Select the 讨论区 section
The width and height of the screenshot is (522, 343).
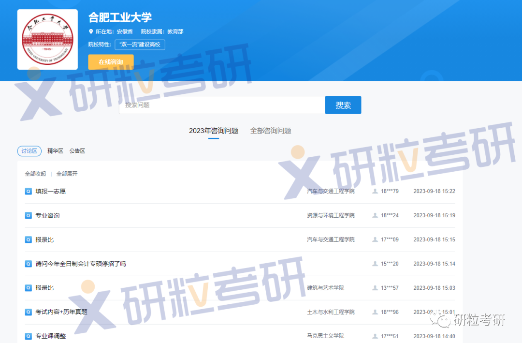tap(29, 151)
